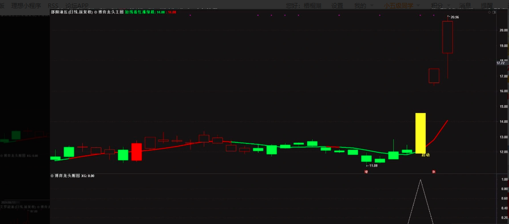
Task: Expand the 提醒 dropdown in top bar
Action: 489,5
